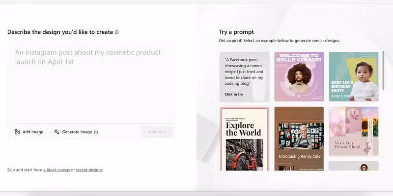Select the partially visible example below Flower Shop
The width and height of the screenshot is (393, 196).
353,166
